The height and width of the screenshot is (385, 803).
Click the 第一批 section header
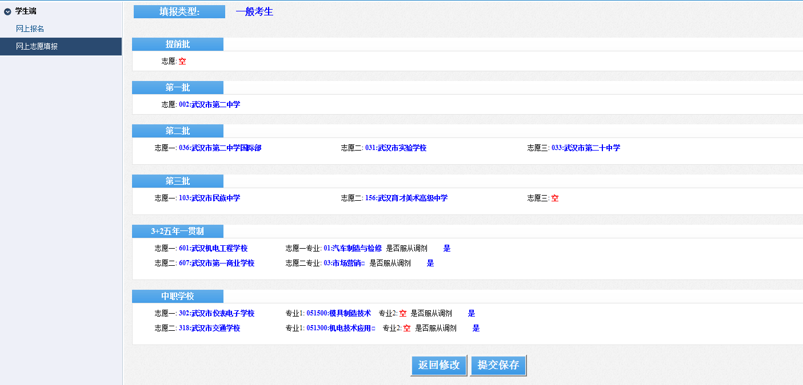178,88
